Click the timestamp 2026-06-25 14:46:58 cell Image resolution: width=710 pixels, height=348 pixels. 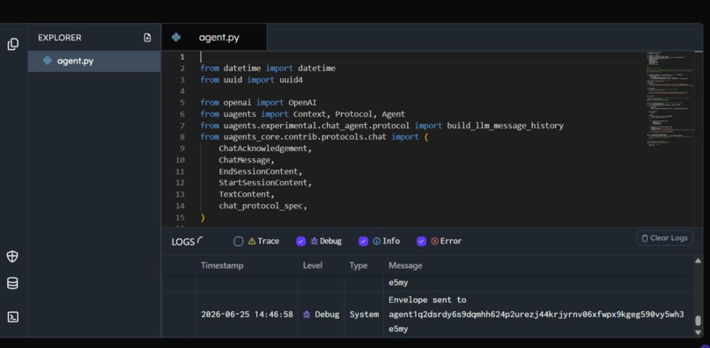coord(247,315)
